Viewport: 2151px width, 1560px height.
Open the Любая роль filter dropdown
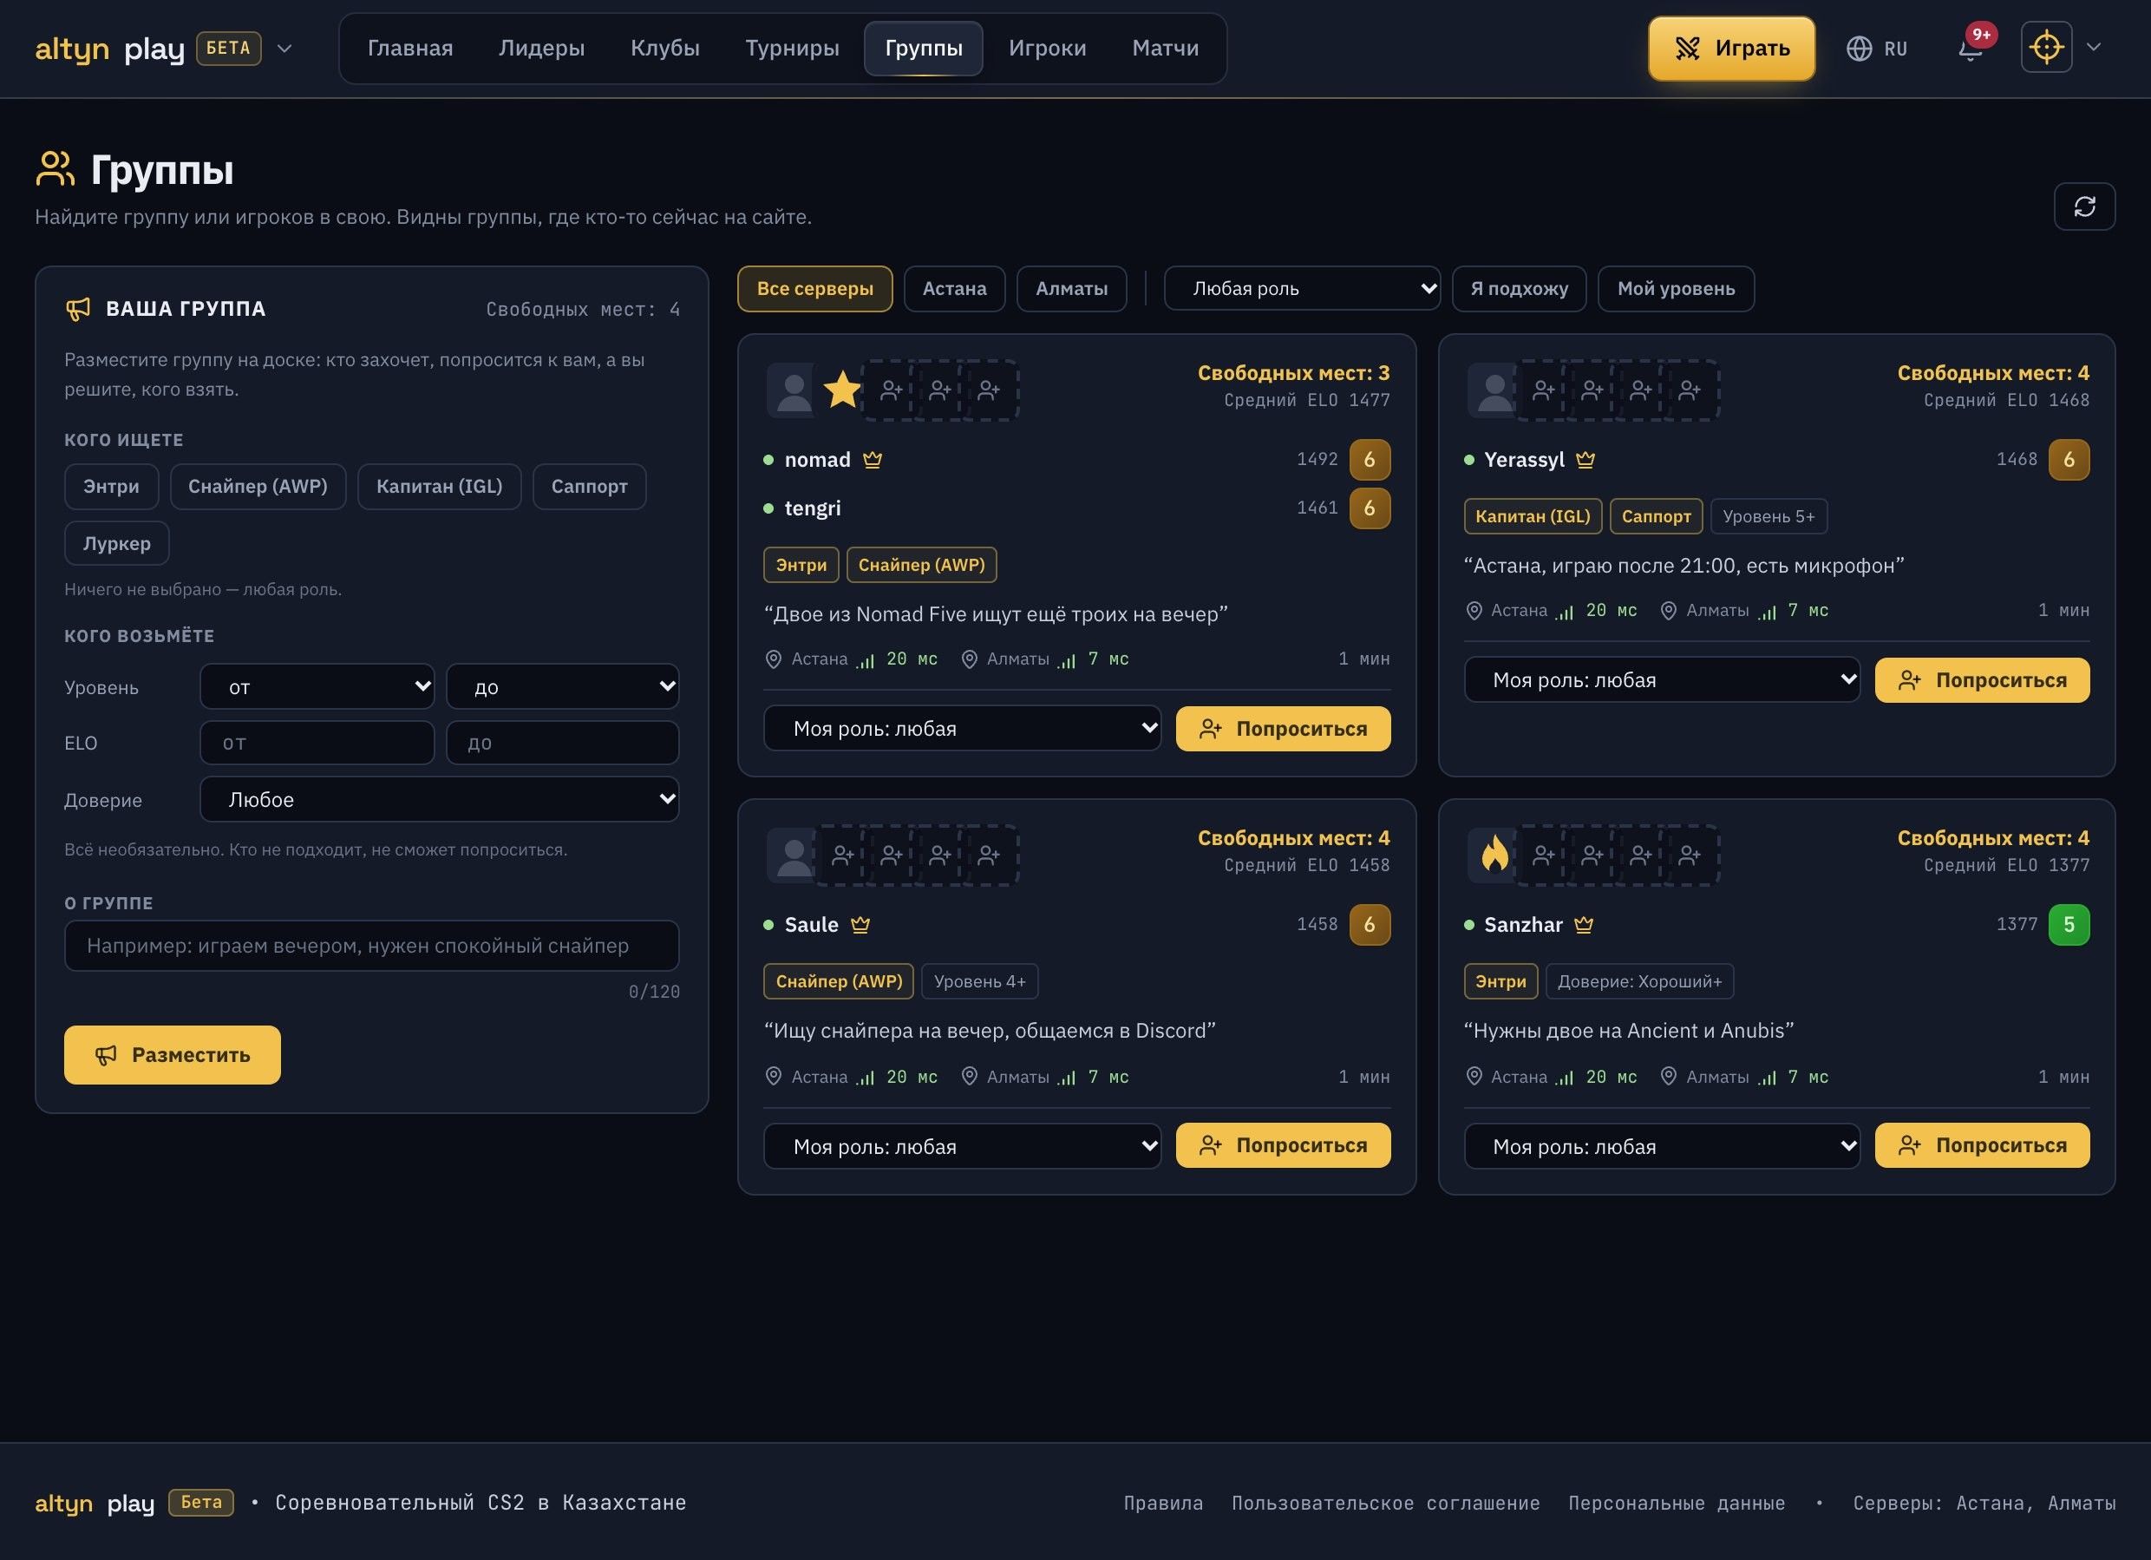1301,288
